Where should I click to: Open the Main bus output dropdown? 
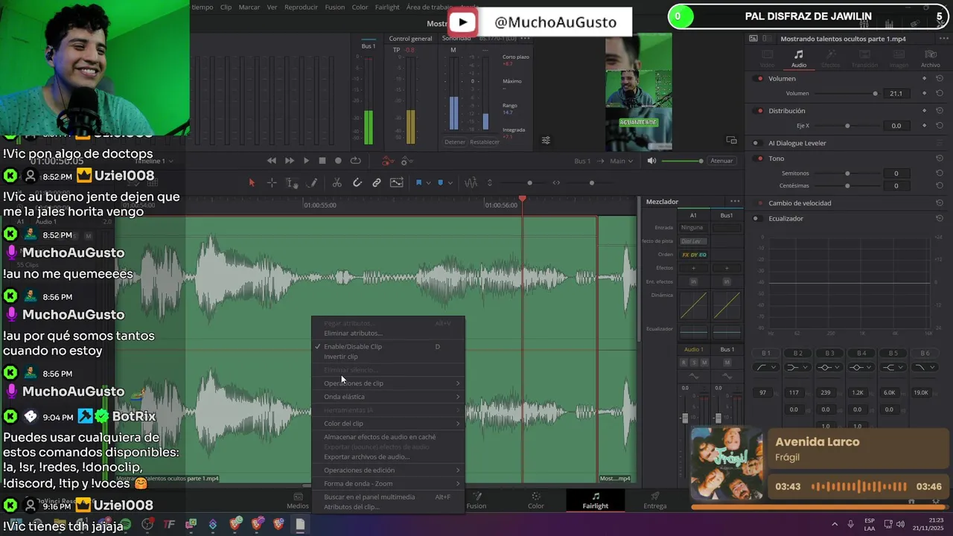(x=622, y=161)
